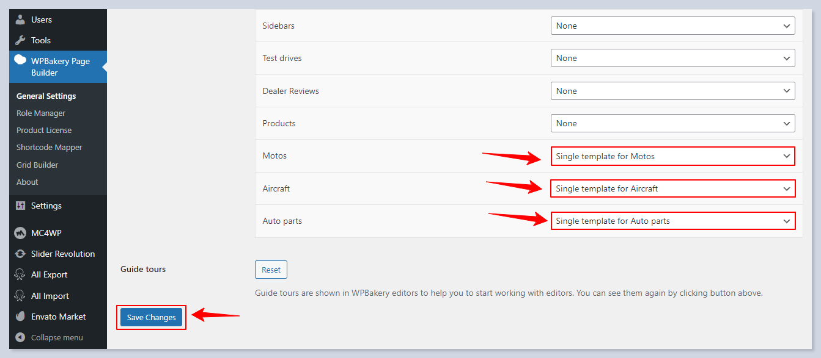Go to Grid Builder submenu item
821x358 pixels.
point(37,165)
